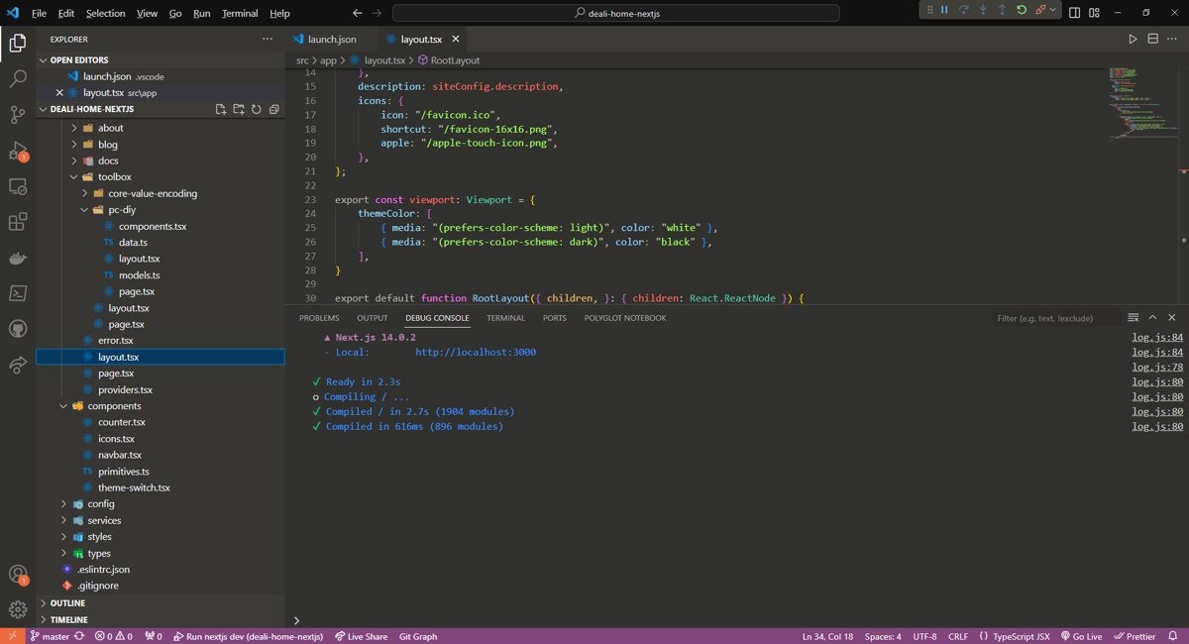Expand the blog folder
This screenshot has height=644, width=1189.
coord(74,144)
